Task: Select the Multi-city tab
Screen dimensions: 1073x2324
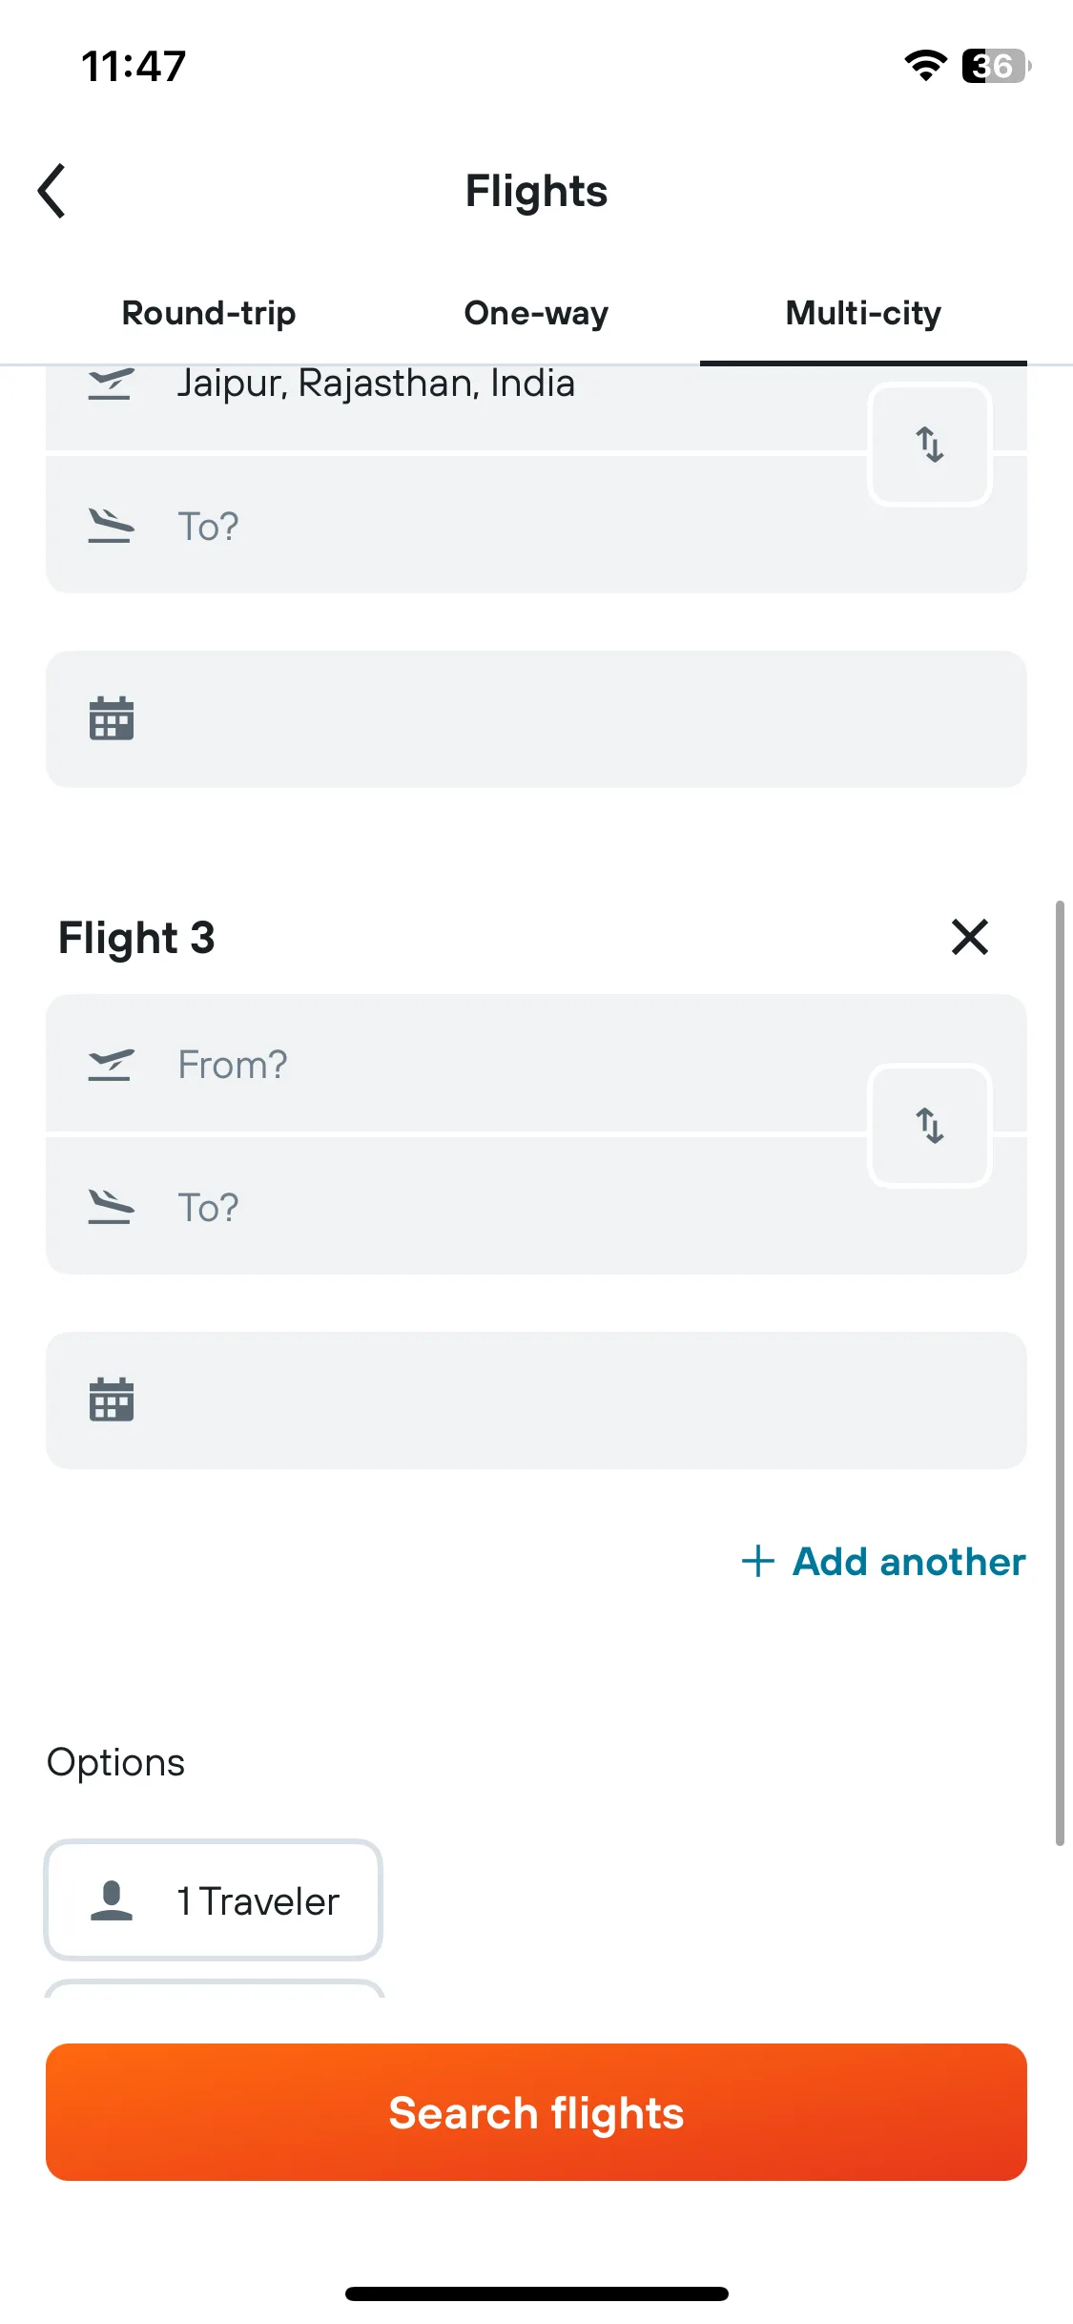Action: (x=863, y=313)
